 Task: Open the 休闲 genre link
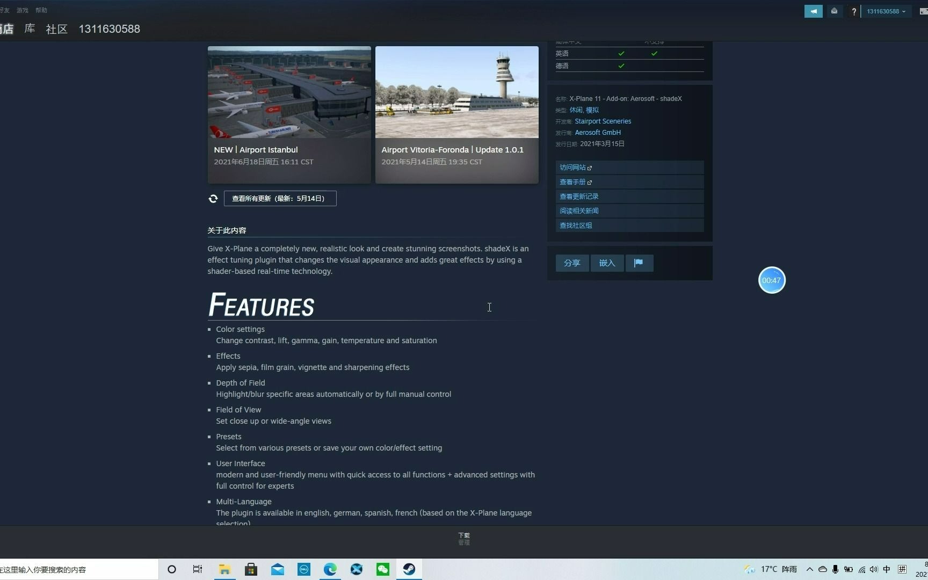tap(576, 110)
